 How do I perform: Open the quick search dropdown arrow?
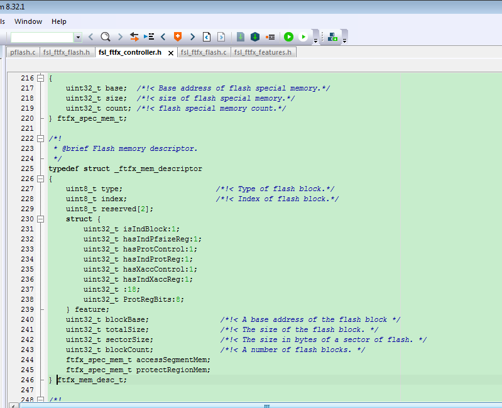(x=78, y=38)
